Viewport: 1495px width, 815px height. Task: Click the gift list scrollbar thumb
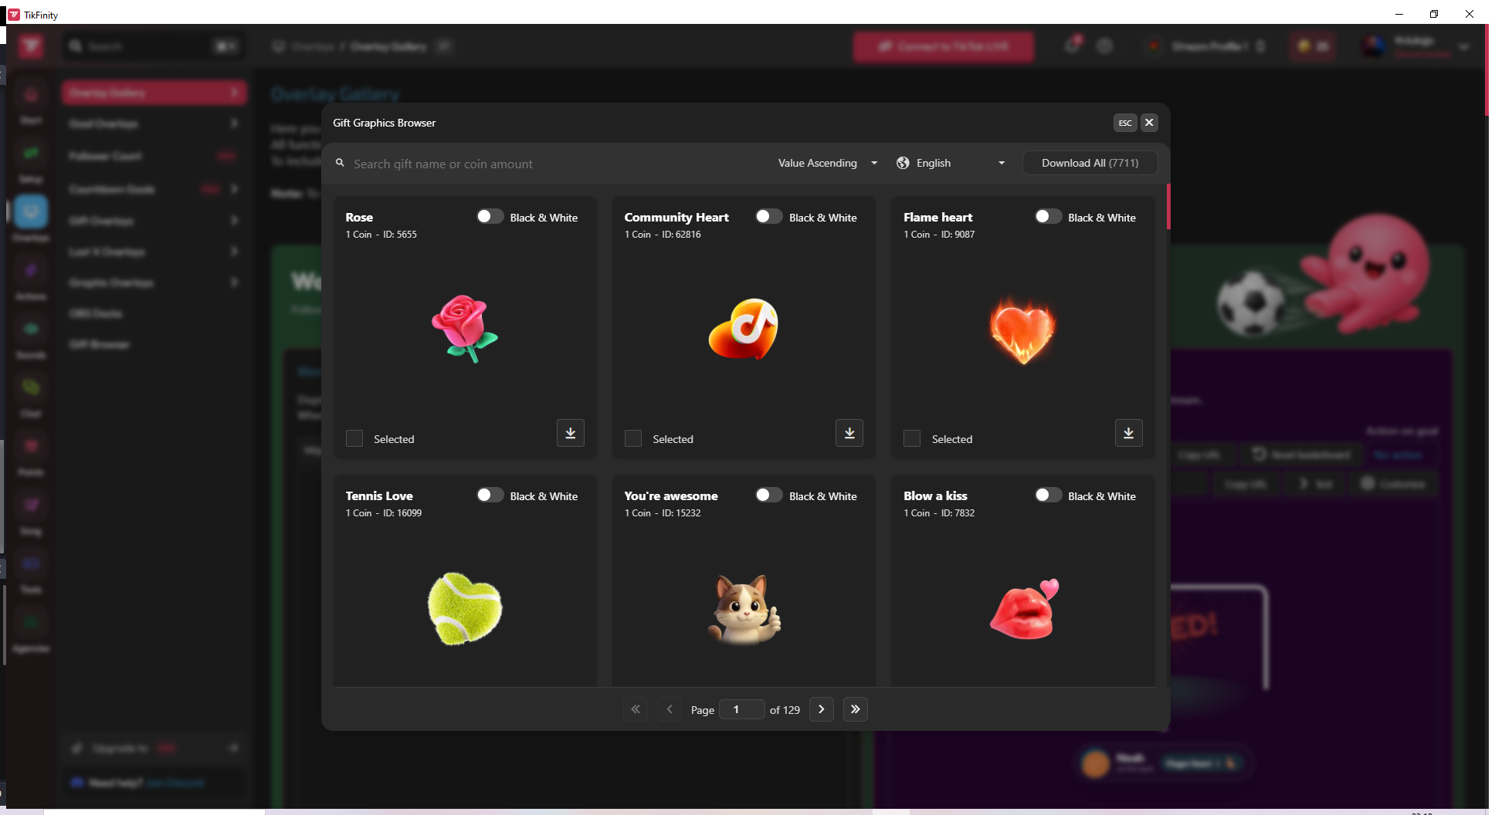1168,207
